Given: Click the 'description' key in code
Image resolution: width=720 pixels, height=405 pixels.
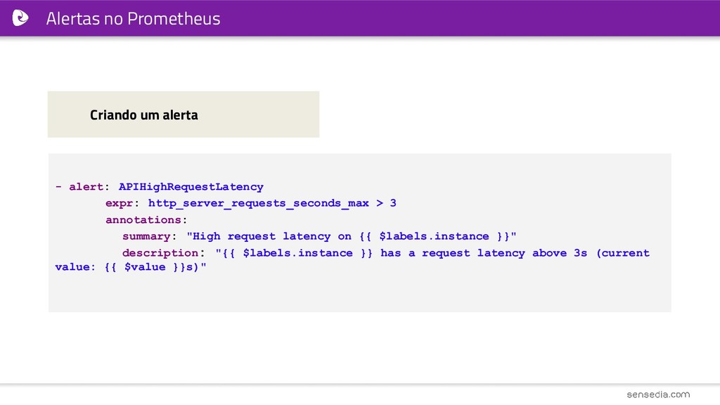Looking at the screenshot, I should pyautogui.click(x=160, y=253).
